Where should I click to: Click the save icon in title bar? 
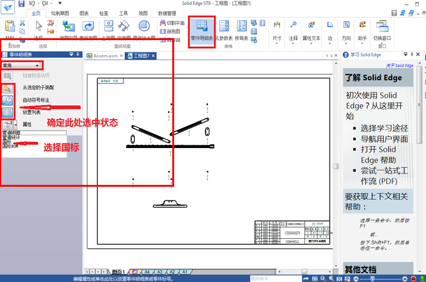coord(21,4)
